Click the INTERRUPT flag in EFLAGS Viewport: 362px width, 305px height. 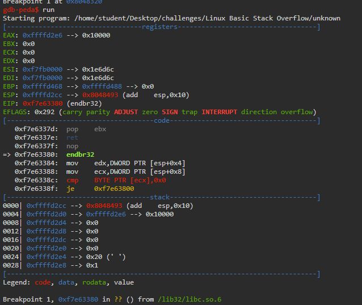(x=220, y=112)
